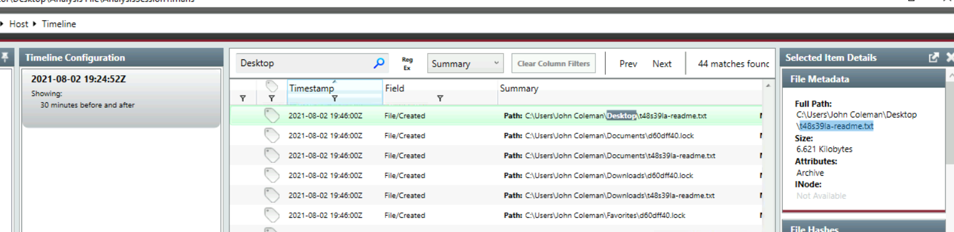Click the Not Available INode value

(821, 196)
